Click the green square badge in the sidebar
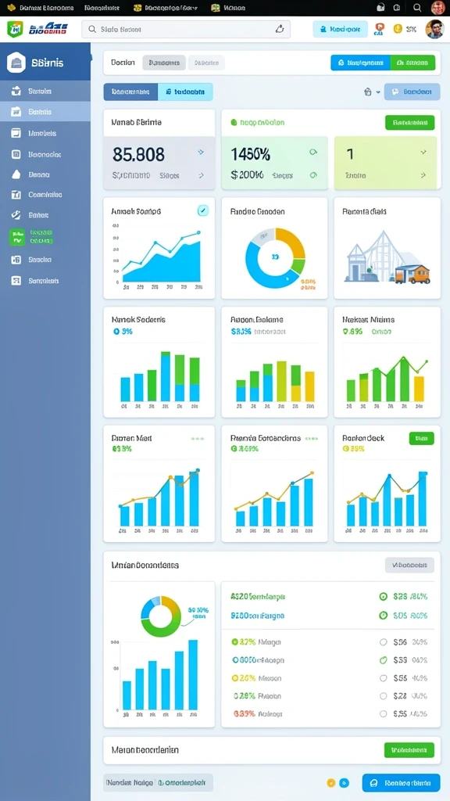This screenshot has height=801, width=450. tap(16, 237)
